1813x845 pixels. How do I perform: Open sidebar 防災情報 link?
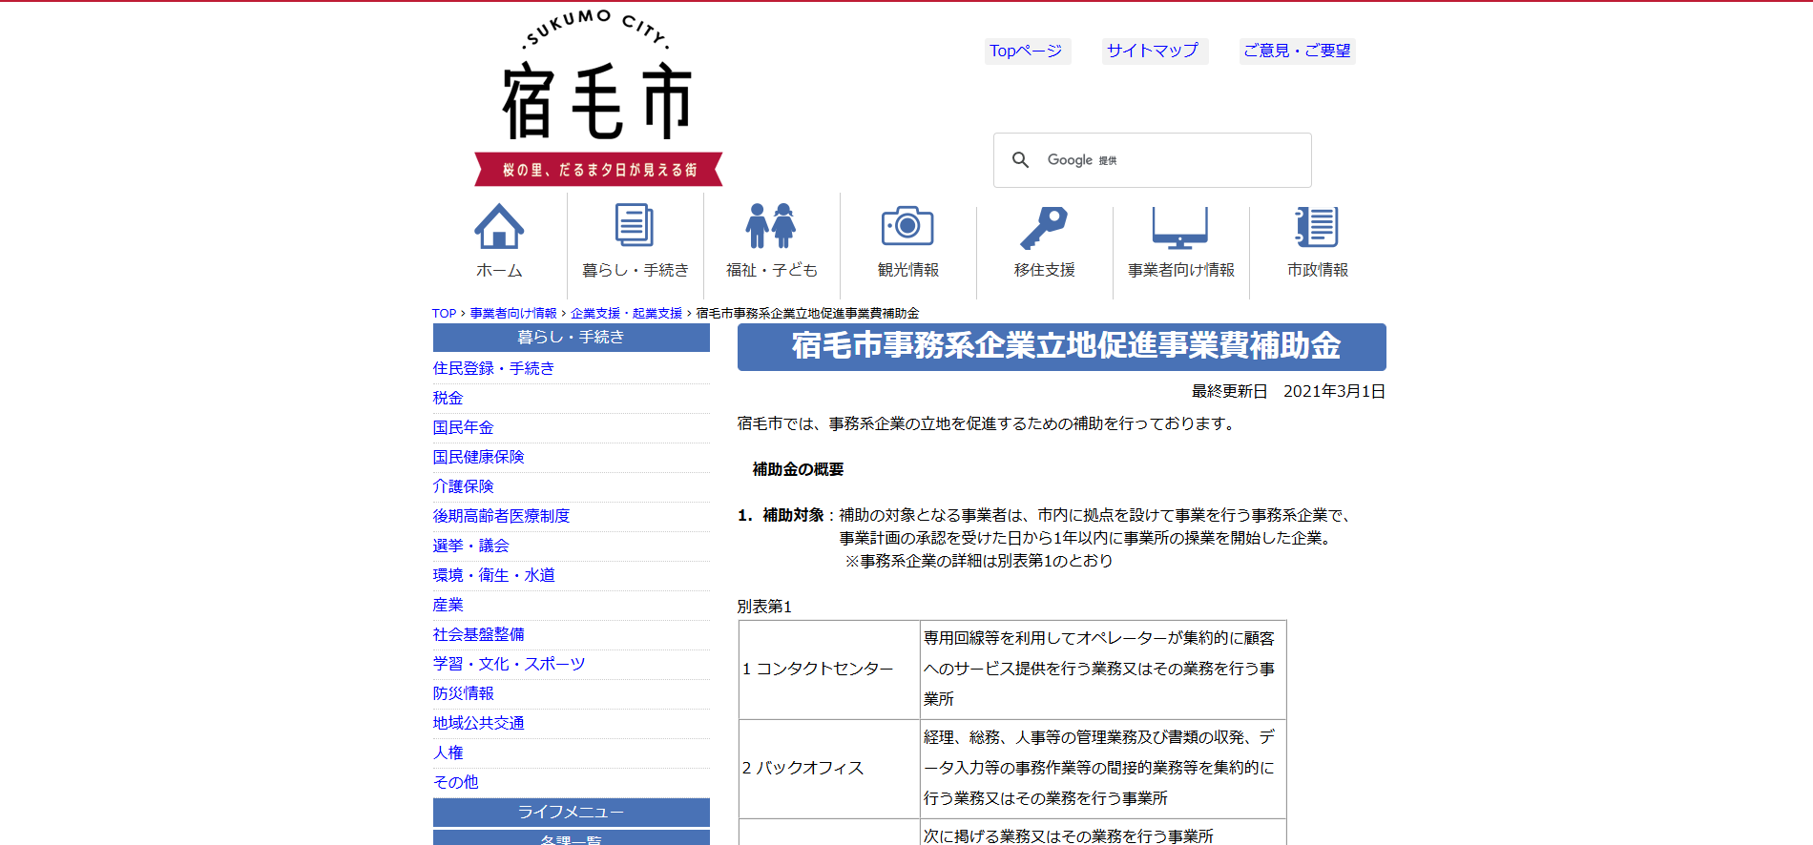pos(463,693)
